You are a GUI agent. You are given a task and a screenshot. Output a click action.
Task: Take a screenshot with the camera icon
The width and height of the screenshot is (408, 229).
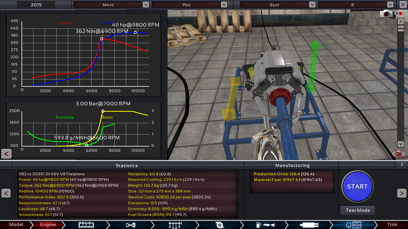(386, 14)
